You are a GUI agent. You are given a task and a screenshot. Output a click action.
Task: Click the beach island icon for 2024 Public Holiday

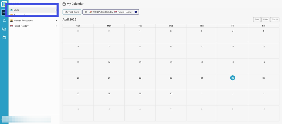[x=91, y=12]
